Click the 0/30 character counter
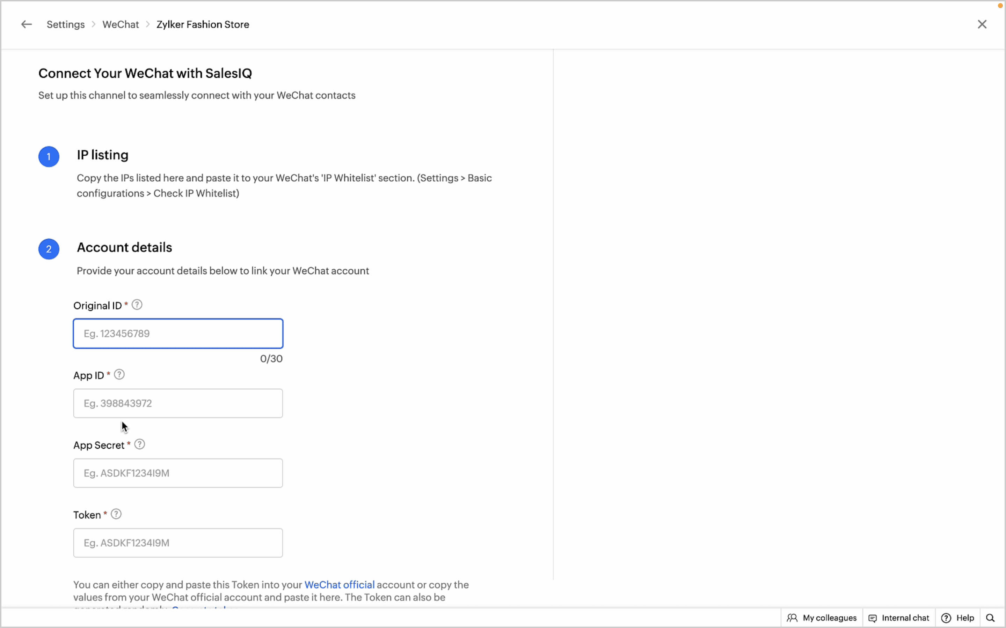The image size is (1006, 628). coord(271,359)
